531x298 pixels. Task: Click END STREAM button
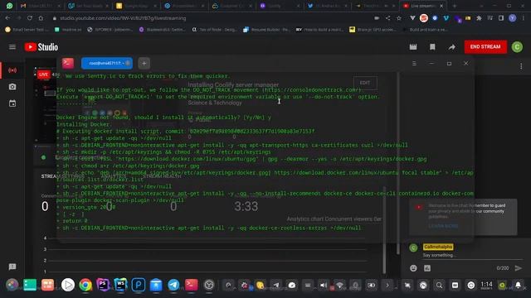[x=485, y=46]
